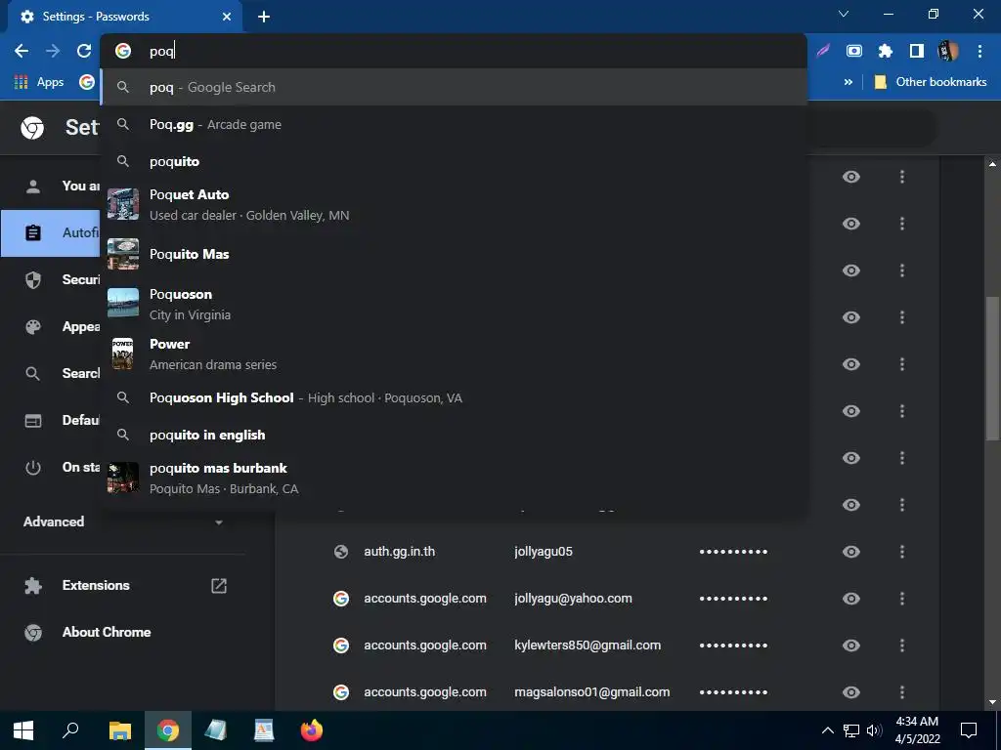The height and width of the screenshot is (750, 1001).
Task: Show password for jollyagu@yahoo.com
Action: click(x=851, y=599)
